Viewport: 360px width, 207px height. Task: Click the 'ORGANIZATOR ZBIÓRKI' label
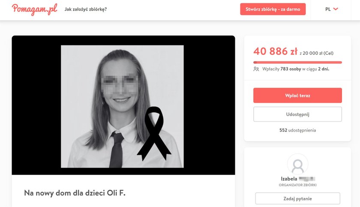(297, 185)
